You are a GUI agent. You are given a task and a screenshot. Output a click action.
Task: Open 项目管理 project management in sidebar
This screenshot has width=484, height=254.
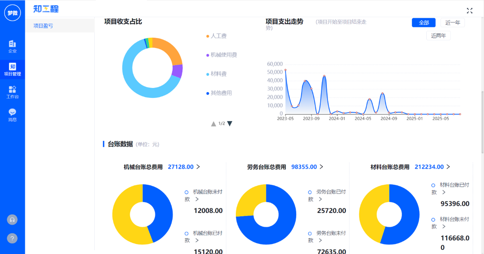click(x=12, y=70)
